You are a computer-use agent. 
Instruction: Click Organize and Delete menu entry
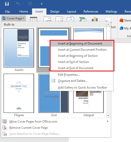click(81, 81)
